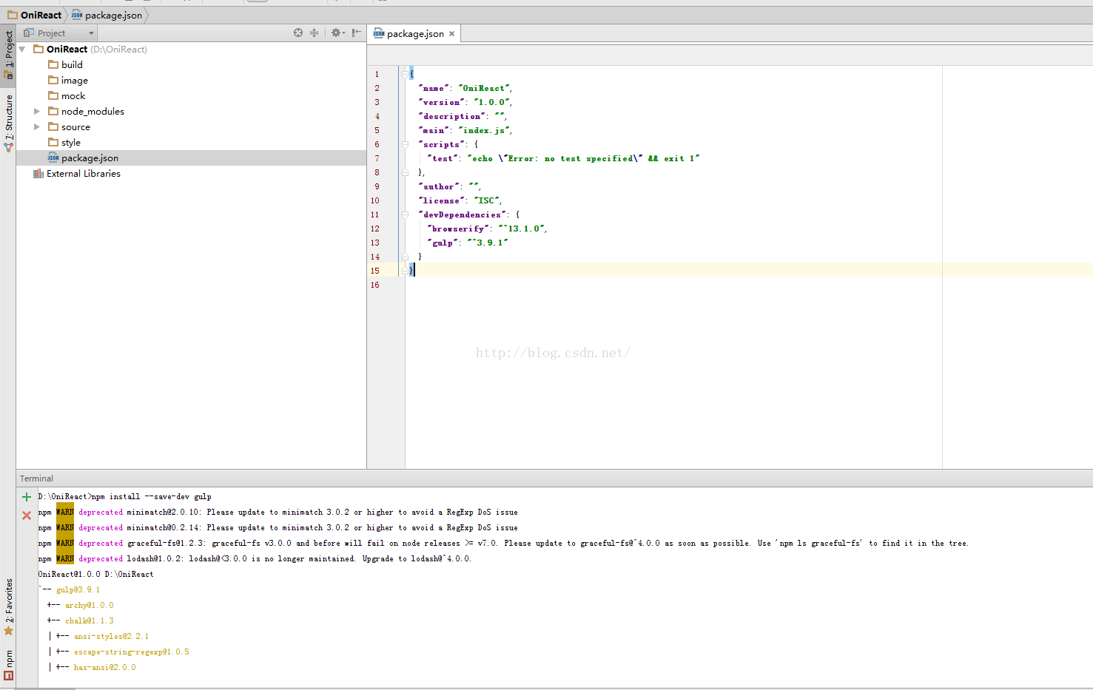The height and width of the screenshot is (690, 1093).
Task: Open the 2: Favorites tool window tab
Action: pos(8,606)
